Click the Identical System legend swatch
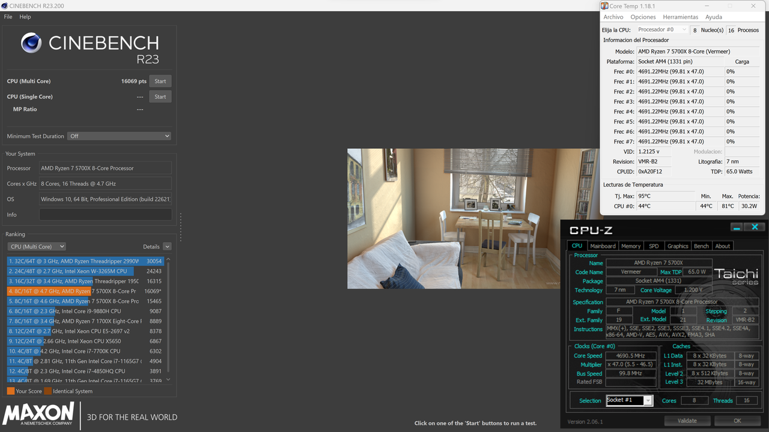 [47, 391]
